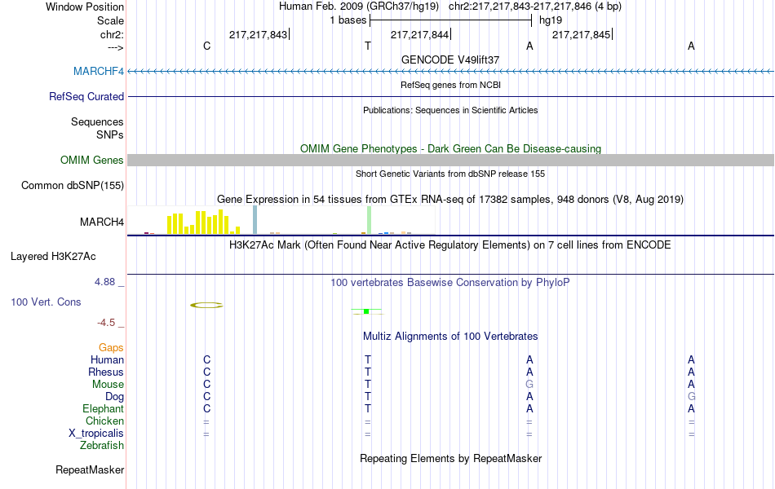Click the Chicken species row label
This screenshot has height=489, width=775.
tap(104, 421)
